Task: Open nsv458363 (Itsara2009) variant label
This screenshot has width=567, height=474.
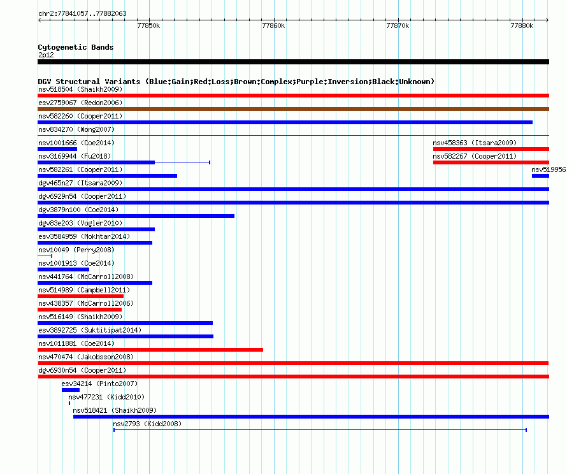Action: (x=475, y=143)
